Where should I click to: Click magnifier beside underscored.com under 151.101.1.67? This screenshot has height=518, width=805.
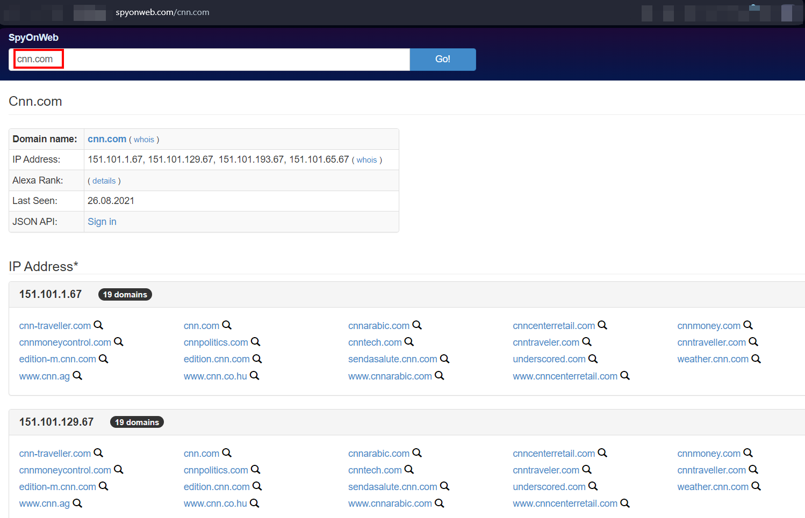click(593, 359)
